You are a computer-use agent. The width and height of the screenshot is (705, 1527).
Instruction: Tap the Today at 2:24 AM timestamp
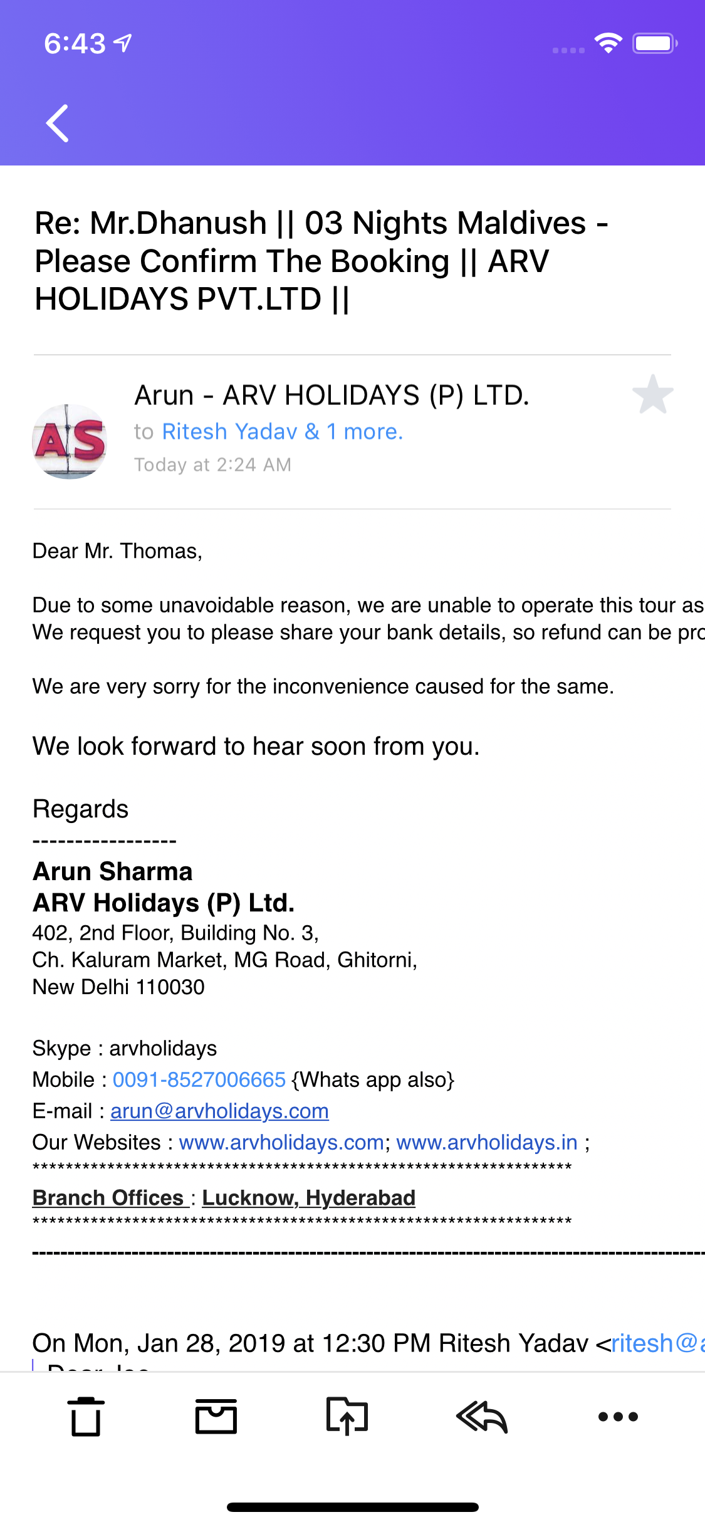pyautogui.click(x=212, y=464)
